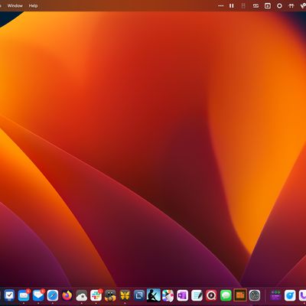Open the blue app with round bird icon
Viewport: 306px width, 306px height.
coord(290,295)
